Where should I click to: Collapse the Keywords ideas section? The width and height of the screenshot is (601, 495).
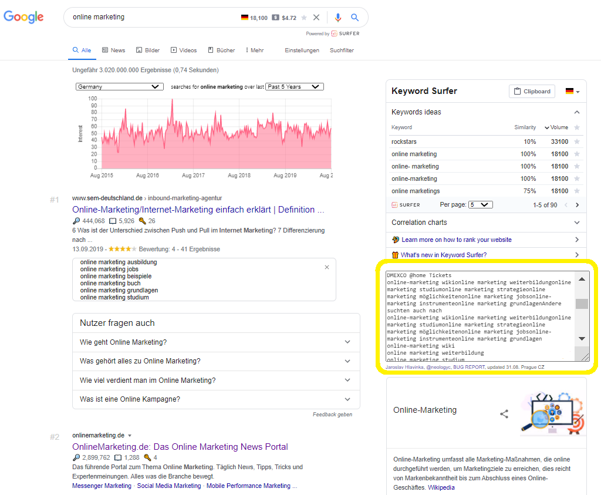(x=577, y=112)
